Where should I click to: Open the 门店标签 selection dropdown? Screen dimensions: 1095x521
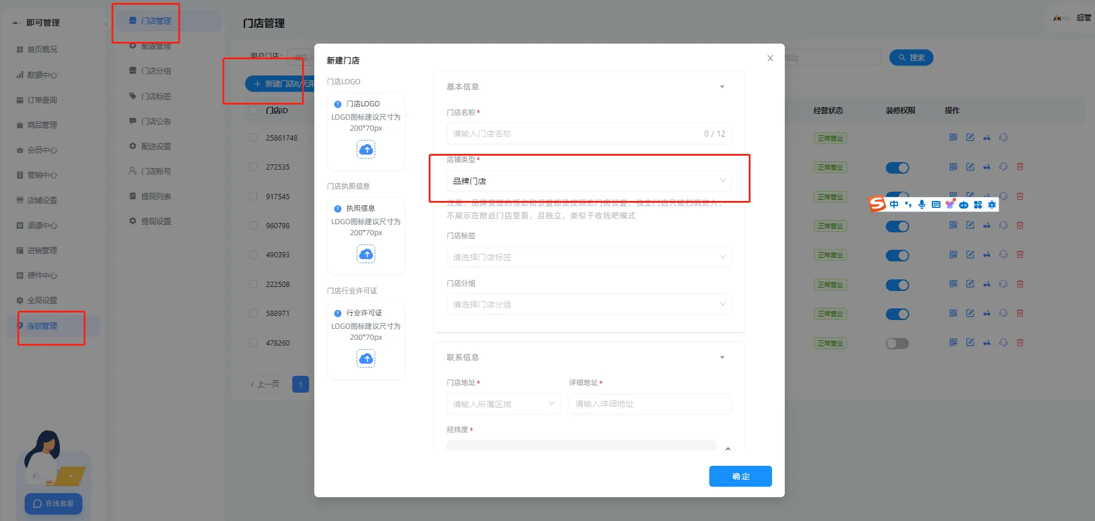pyautogui.click(x=589, y=257)
